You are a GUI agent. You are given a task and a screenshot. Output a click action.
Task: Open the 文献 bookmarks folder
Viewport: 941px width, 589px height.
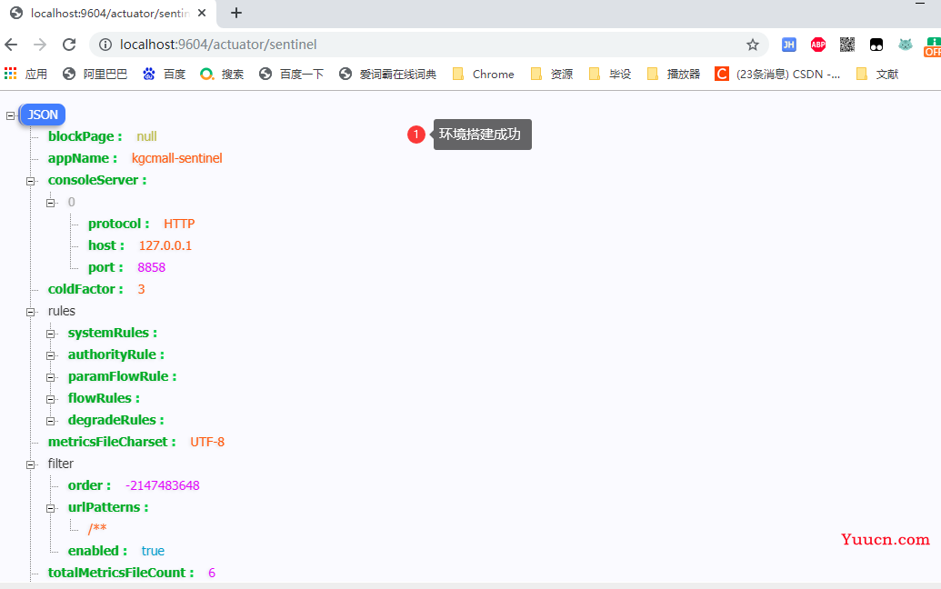(876, 74)
